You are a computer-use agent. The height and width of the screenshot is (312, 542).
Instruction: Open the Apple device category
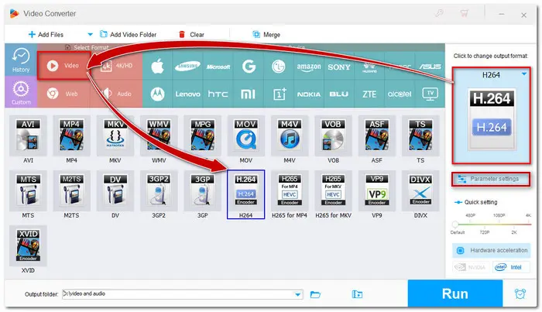point(157,66)
